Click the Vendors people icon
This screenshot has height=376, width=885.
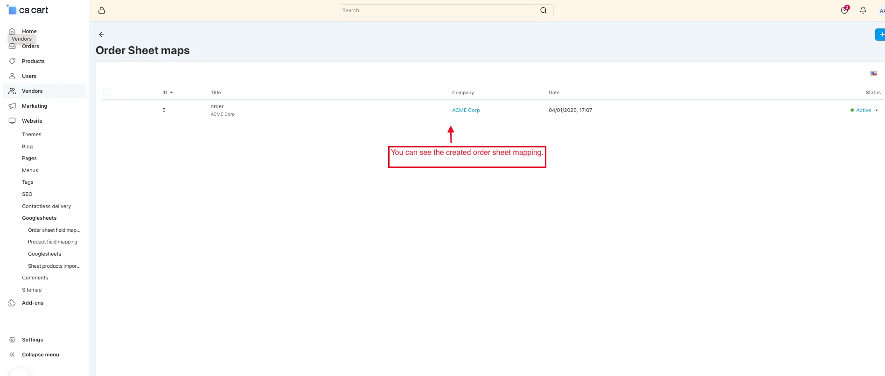12,91
